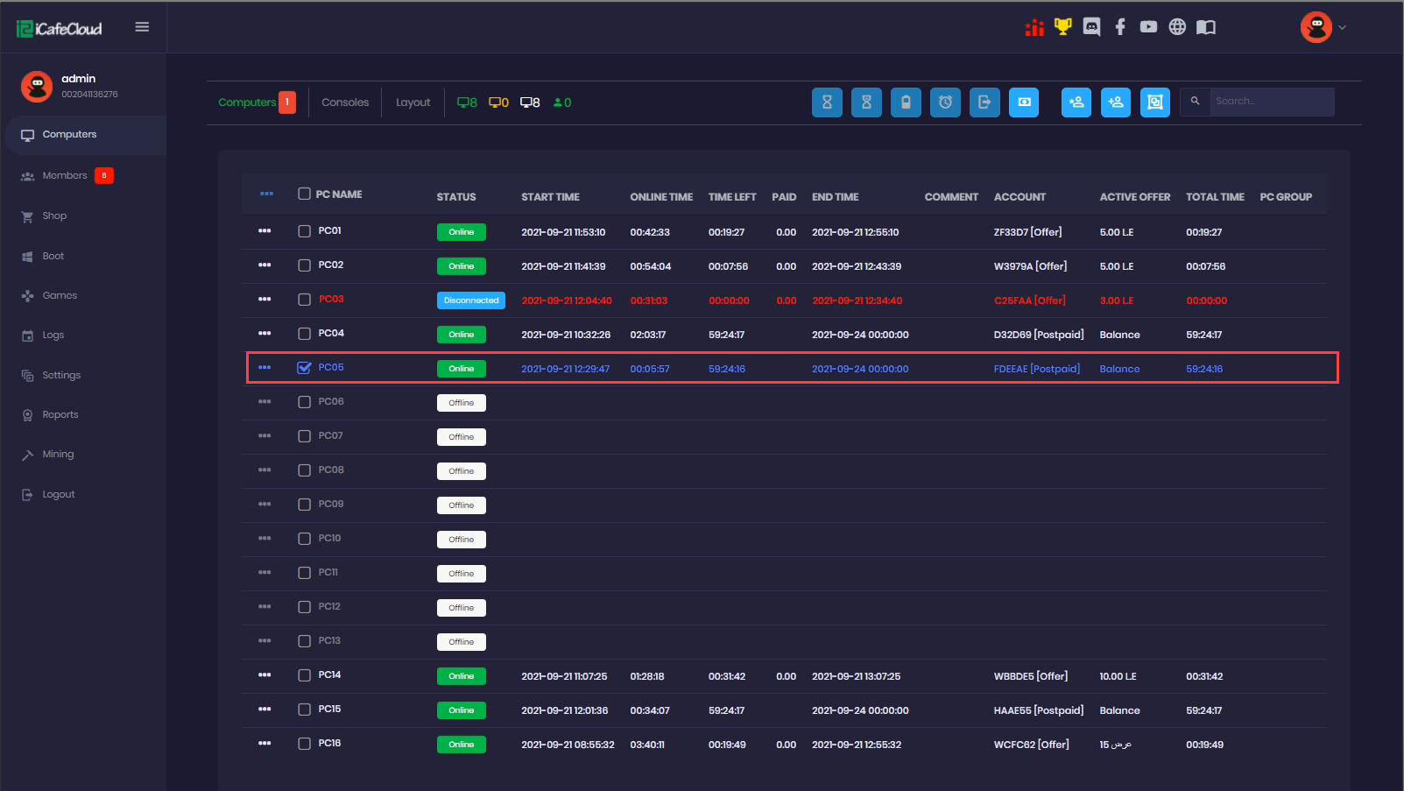Open the Discord icon in top bar
Viewport: 1404px width, 791px height.
1091,27
